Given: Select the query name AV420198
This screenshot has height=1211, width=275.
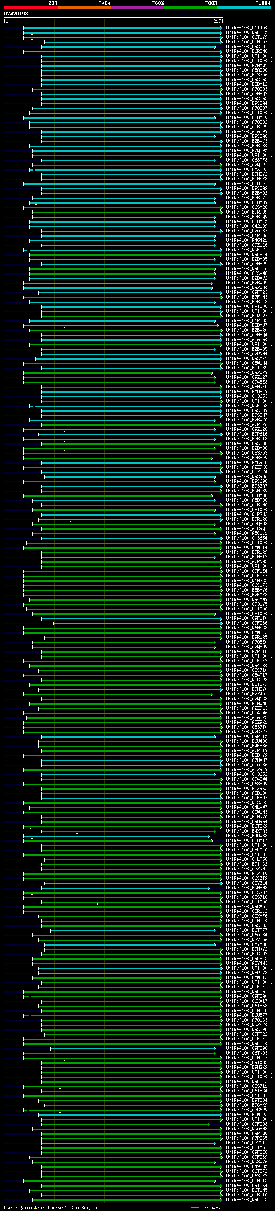Looking at the screenshot, I should [x=16, y=14].
